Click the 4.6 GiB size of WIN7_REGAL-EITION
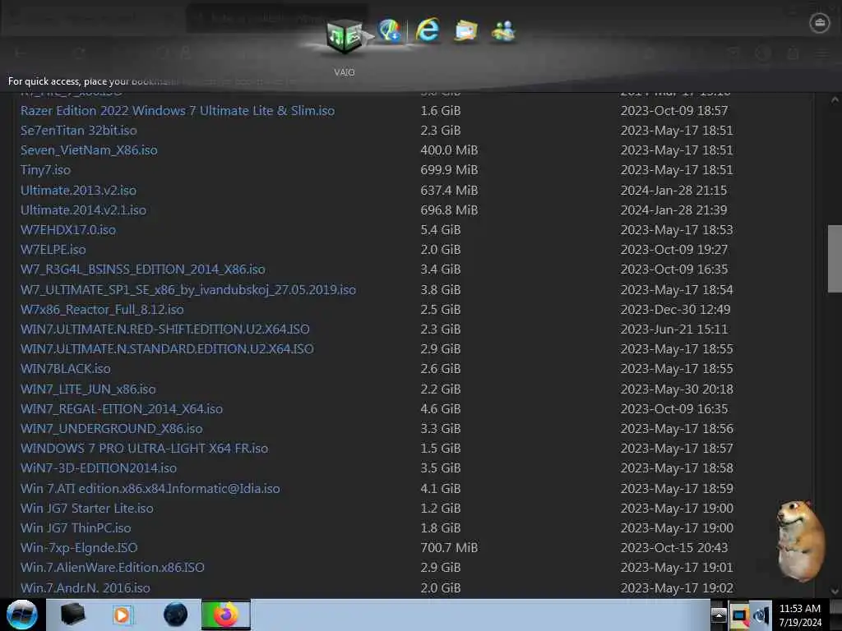The image size is (842, 631). (441, 409)
